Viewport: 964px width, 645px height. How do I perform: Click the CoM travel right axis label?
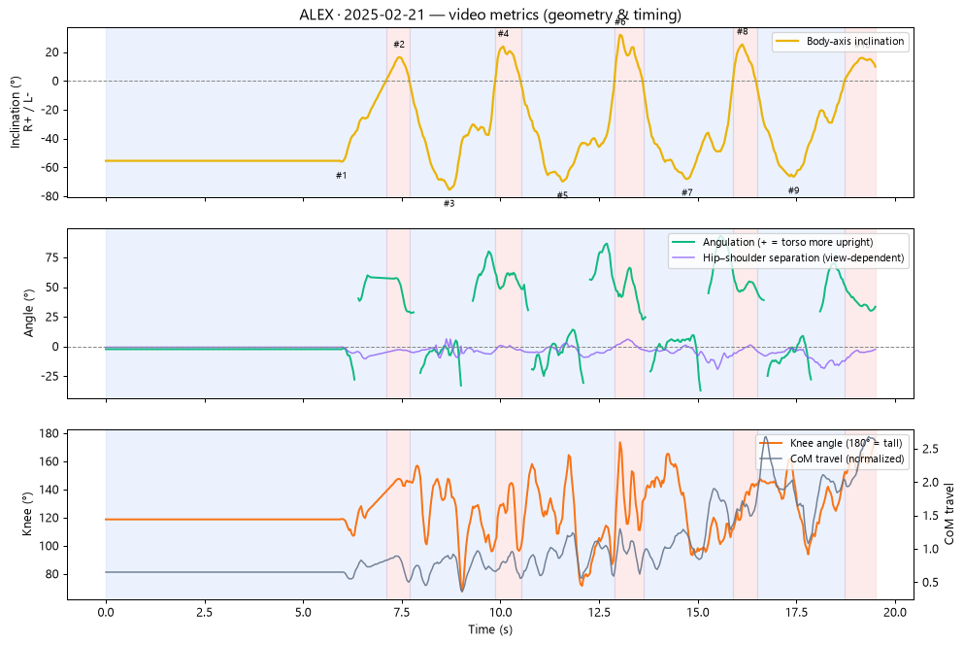(x=949, y=514)
